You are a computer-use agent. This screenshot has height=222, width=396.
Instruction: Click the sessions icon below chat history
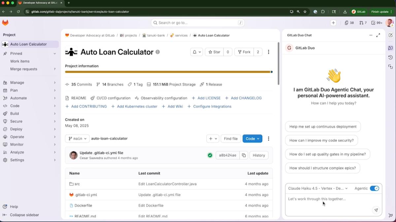tap(390, 67)
